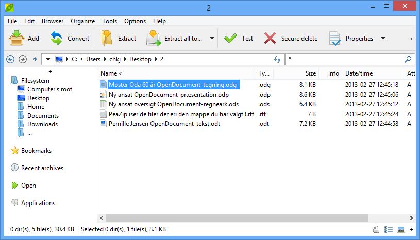Viewport: 420px width, 240px height.
Task: Click the plus in the status bar
Action: pos(411,229)
